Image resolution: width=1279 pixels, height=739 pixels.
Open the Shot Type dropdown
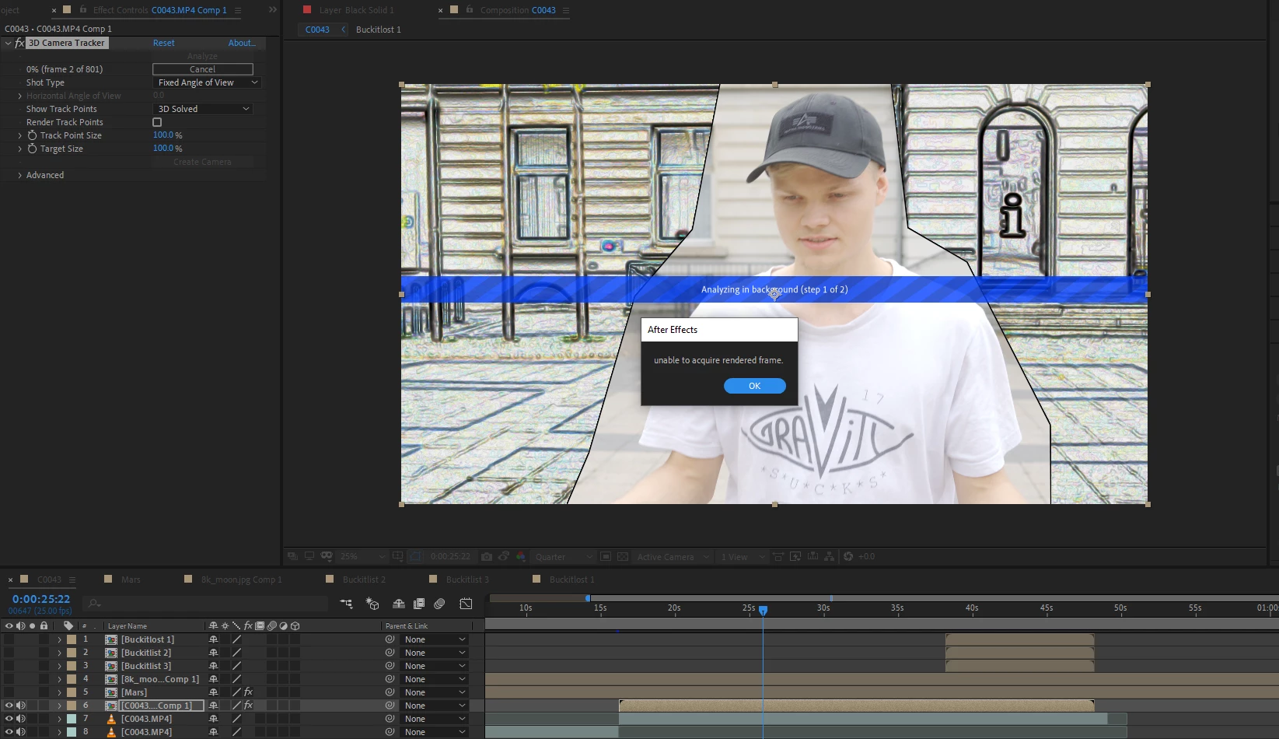[x=207, y=82]
